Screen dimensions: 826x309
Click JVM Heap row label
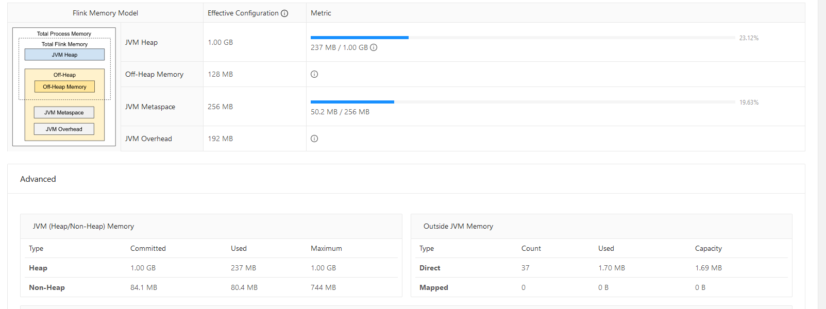coord(141,42)
